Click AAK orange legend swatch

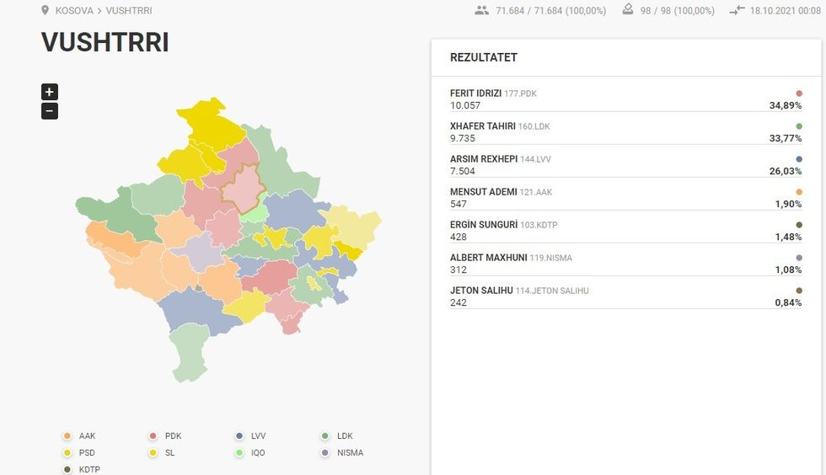[67, 436]
